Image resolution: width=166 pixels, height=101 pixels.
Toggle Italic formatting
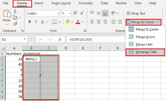[x=36, y=22]
